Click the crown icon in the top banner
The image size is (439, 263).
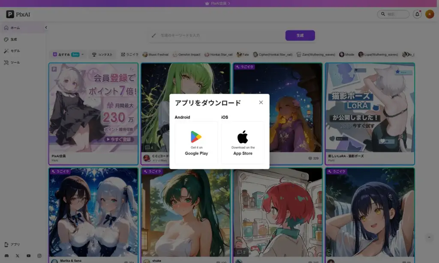coord(207,3)
